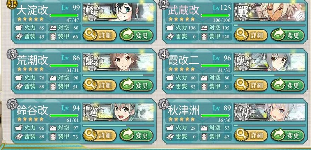This screenshot has height=150, width=311.
Task: Click magnifier icon on 荒潮改 詳細 button
Action: pyautogui.click(x=90, y=85)
